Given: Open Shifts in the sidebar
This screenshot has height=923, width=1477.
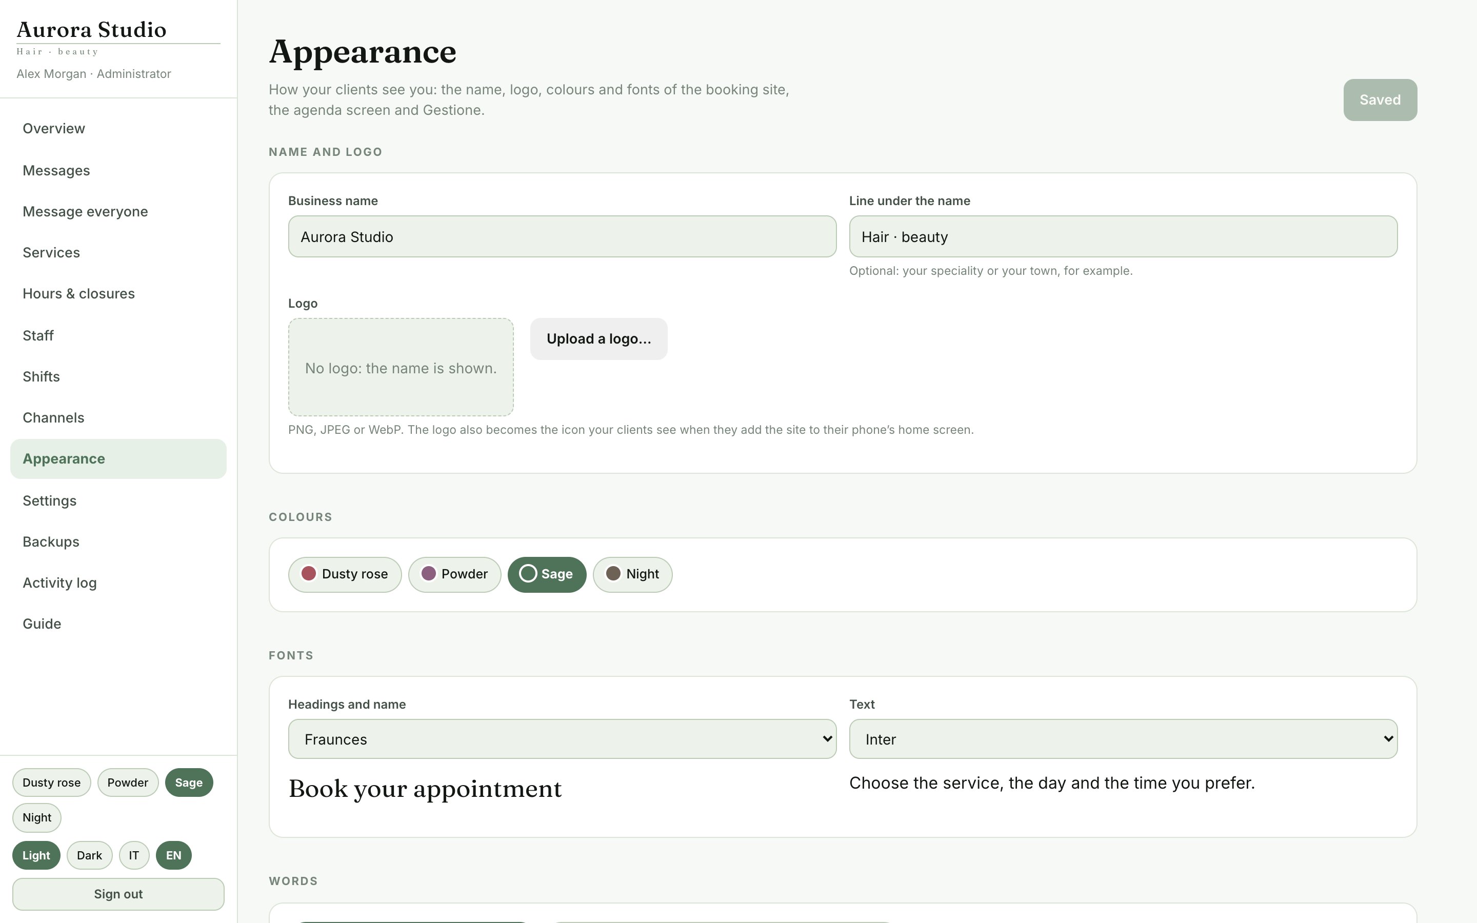Looking at the screenshot, I should (118, 377).
